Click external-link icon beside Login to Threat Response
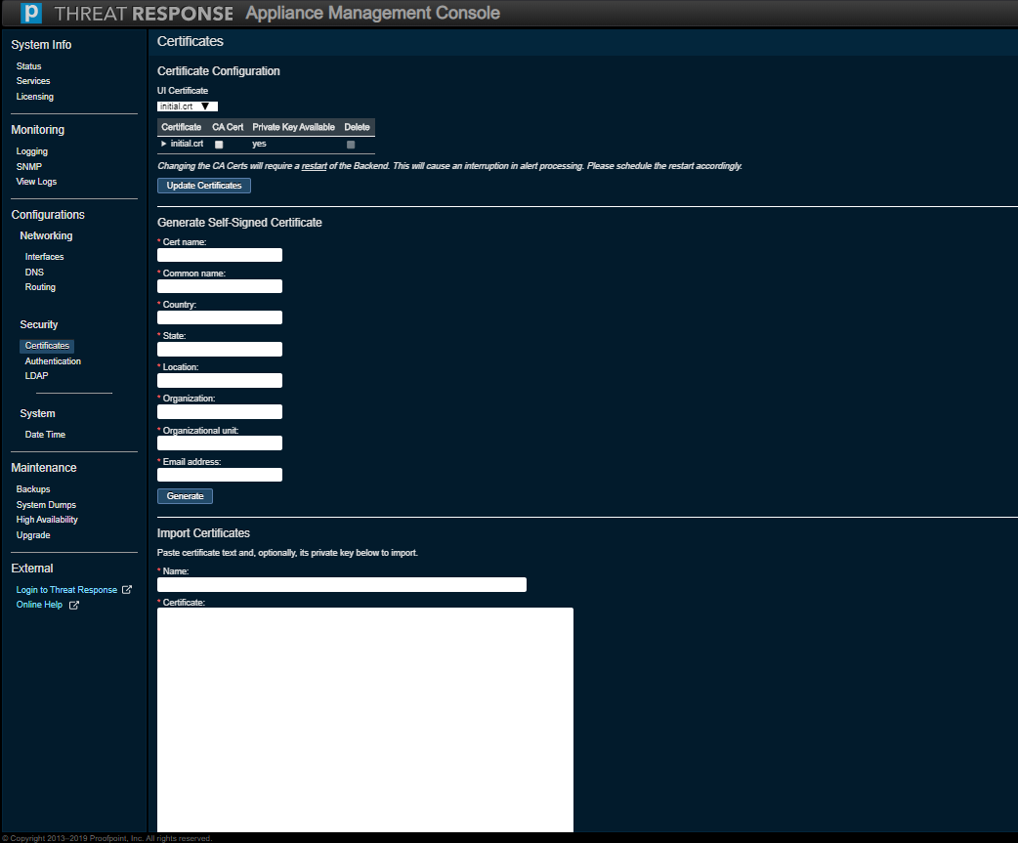Viewport: 1018px width, 843px height. click(x=126, y=590)
